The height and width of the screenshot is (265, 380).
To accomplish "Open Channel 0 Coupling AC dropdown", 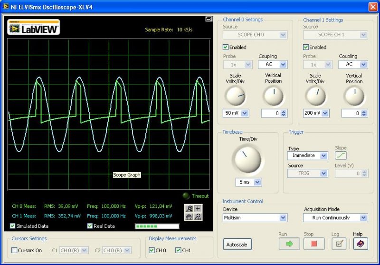I will [x=273, y=65].
